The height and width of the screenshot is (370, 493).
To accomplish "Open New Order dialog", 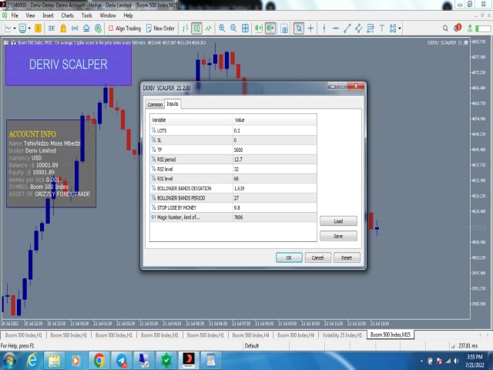I will 160,29.
